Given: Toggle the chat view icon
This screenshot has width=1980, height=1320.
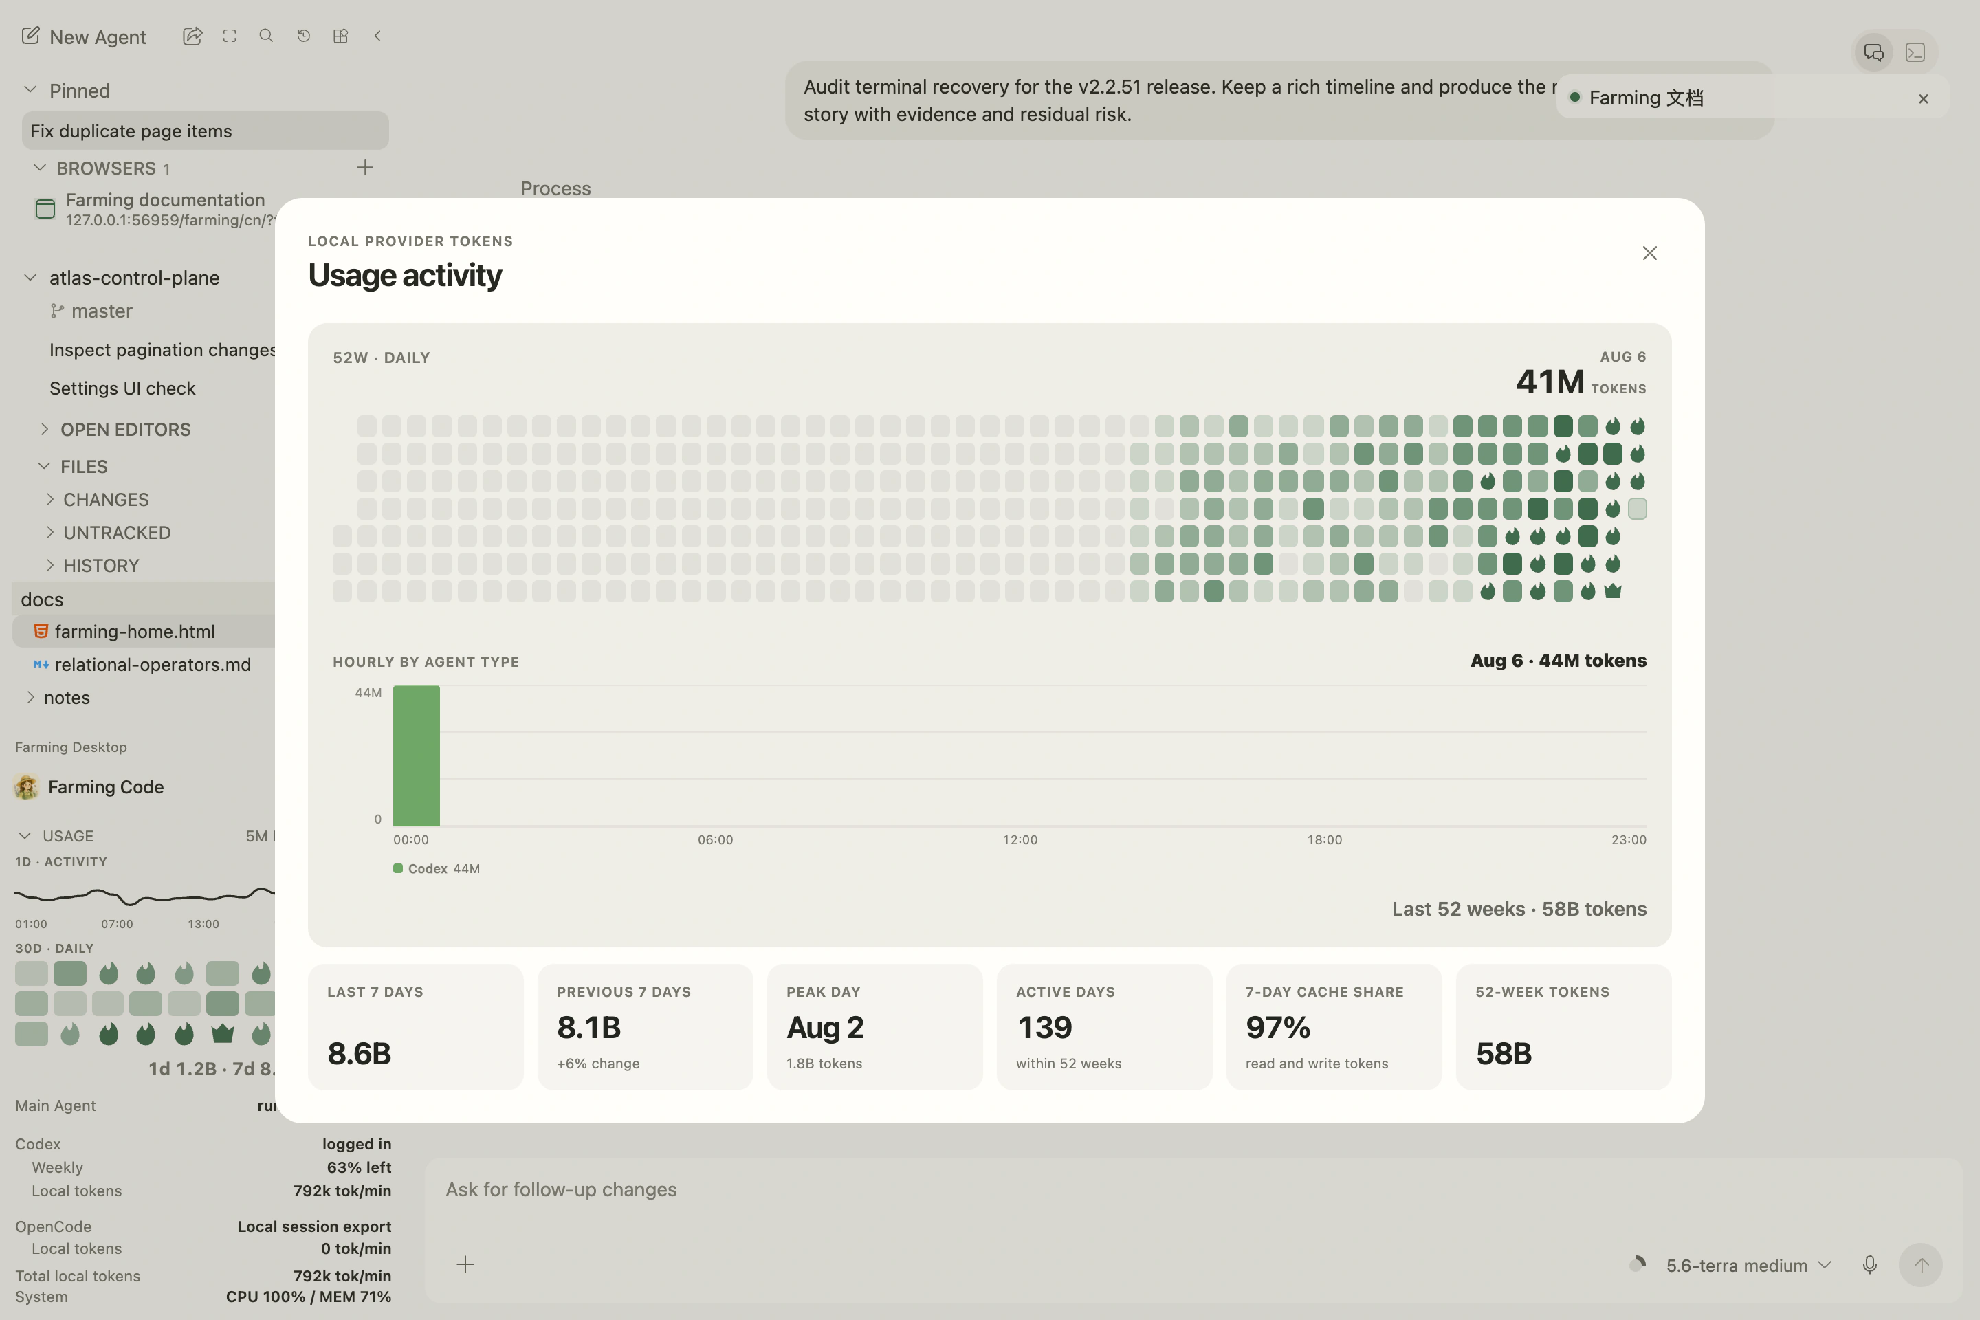Looking at the screenshot, I should click(x=1873, y=52).
